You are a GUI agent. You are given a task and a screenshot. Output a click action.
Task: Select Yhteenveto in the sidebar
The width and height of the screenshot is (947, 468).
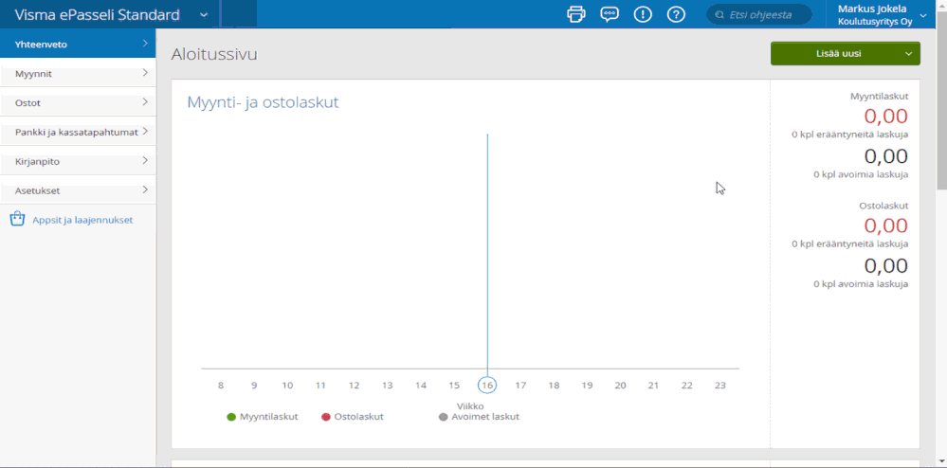tap(78, 44)
